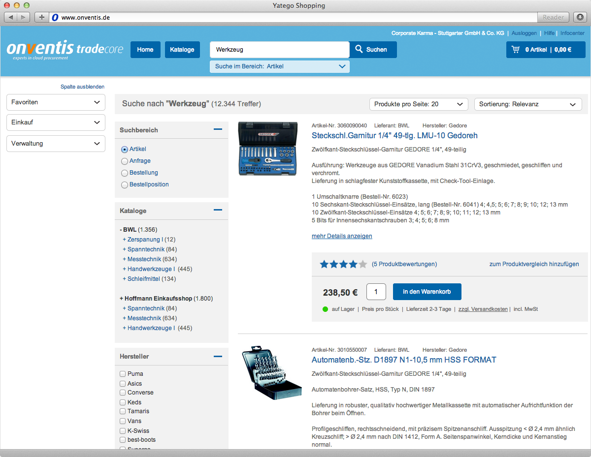This screenshot has width=591, height=457.
Task: Expand the Einkauf sidebar menu
Action: (56, 122)
